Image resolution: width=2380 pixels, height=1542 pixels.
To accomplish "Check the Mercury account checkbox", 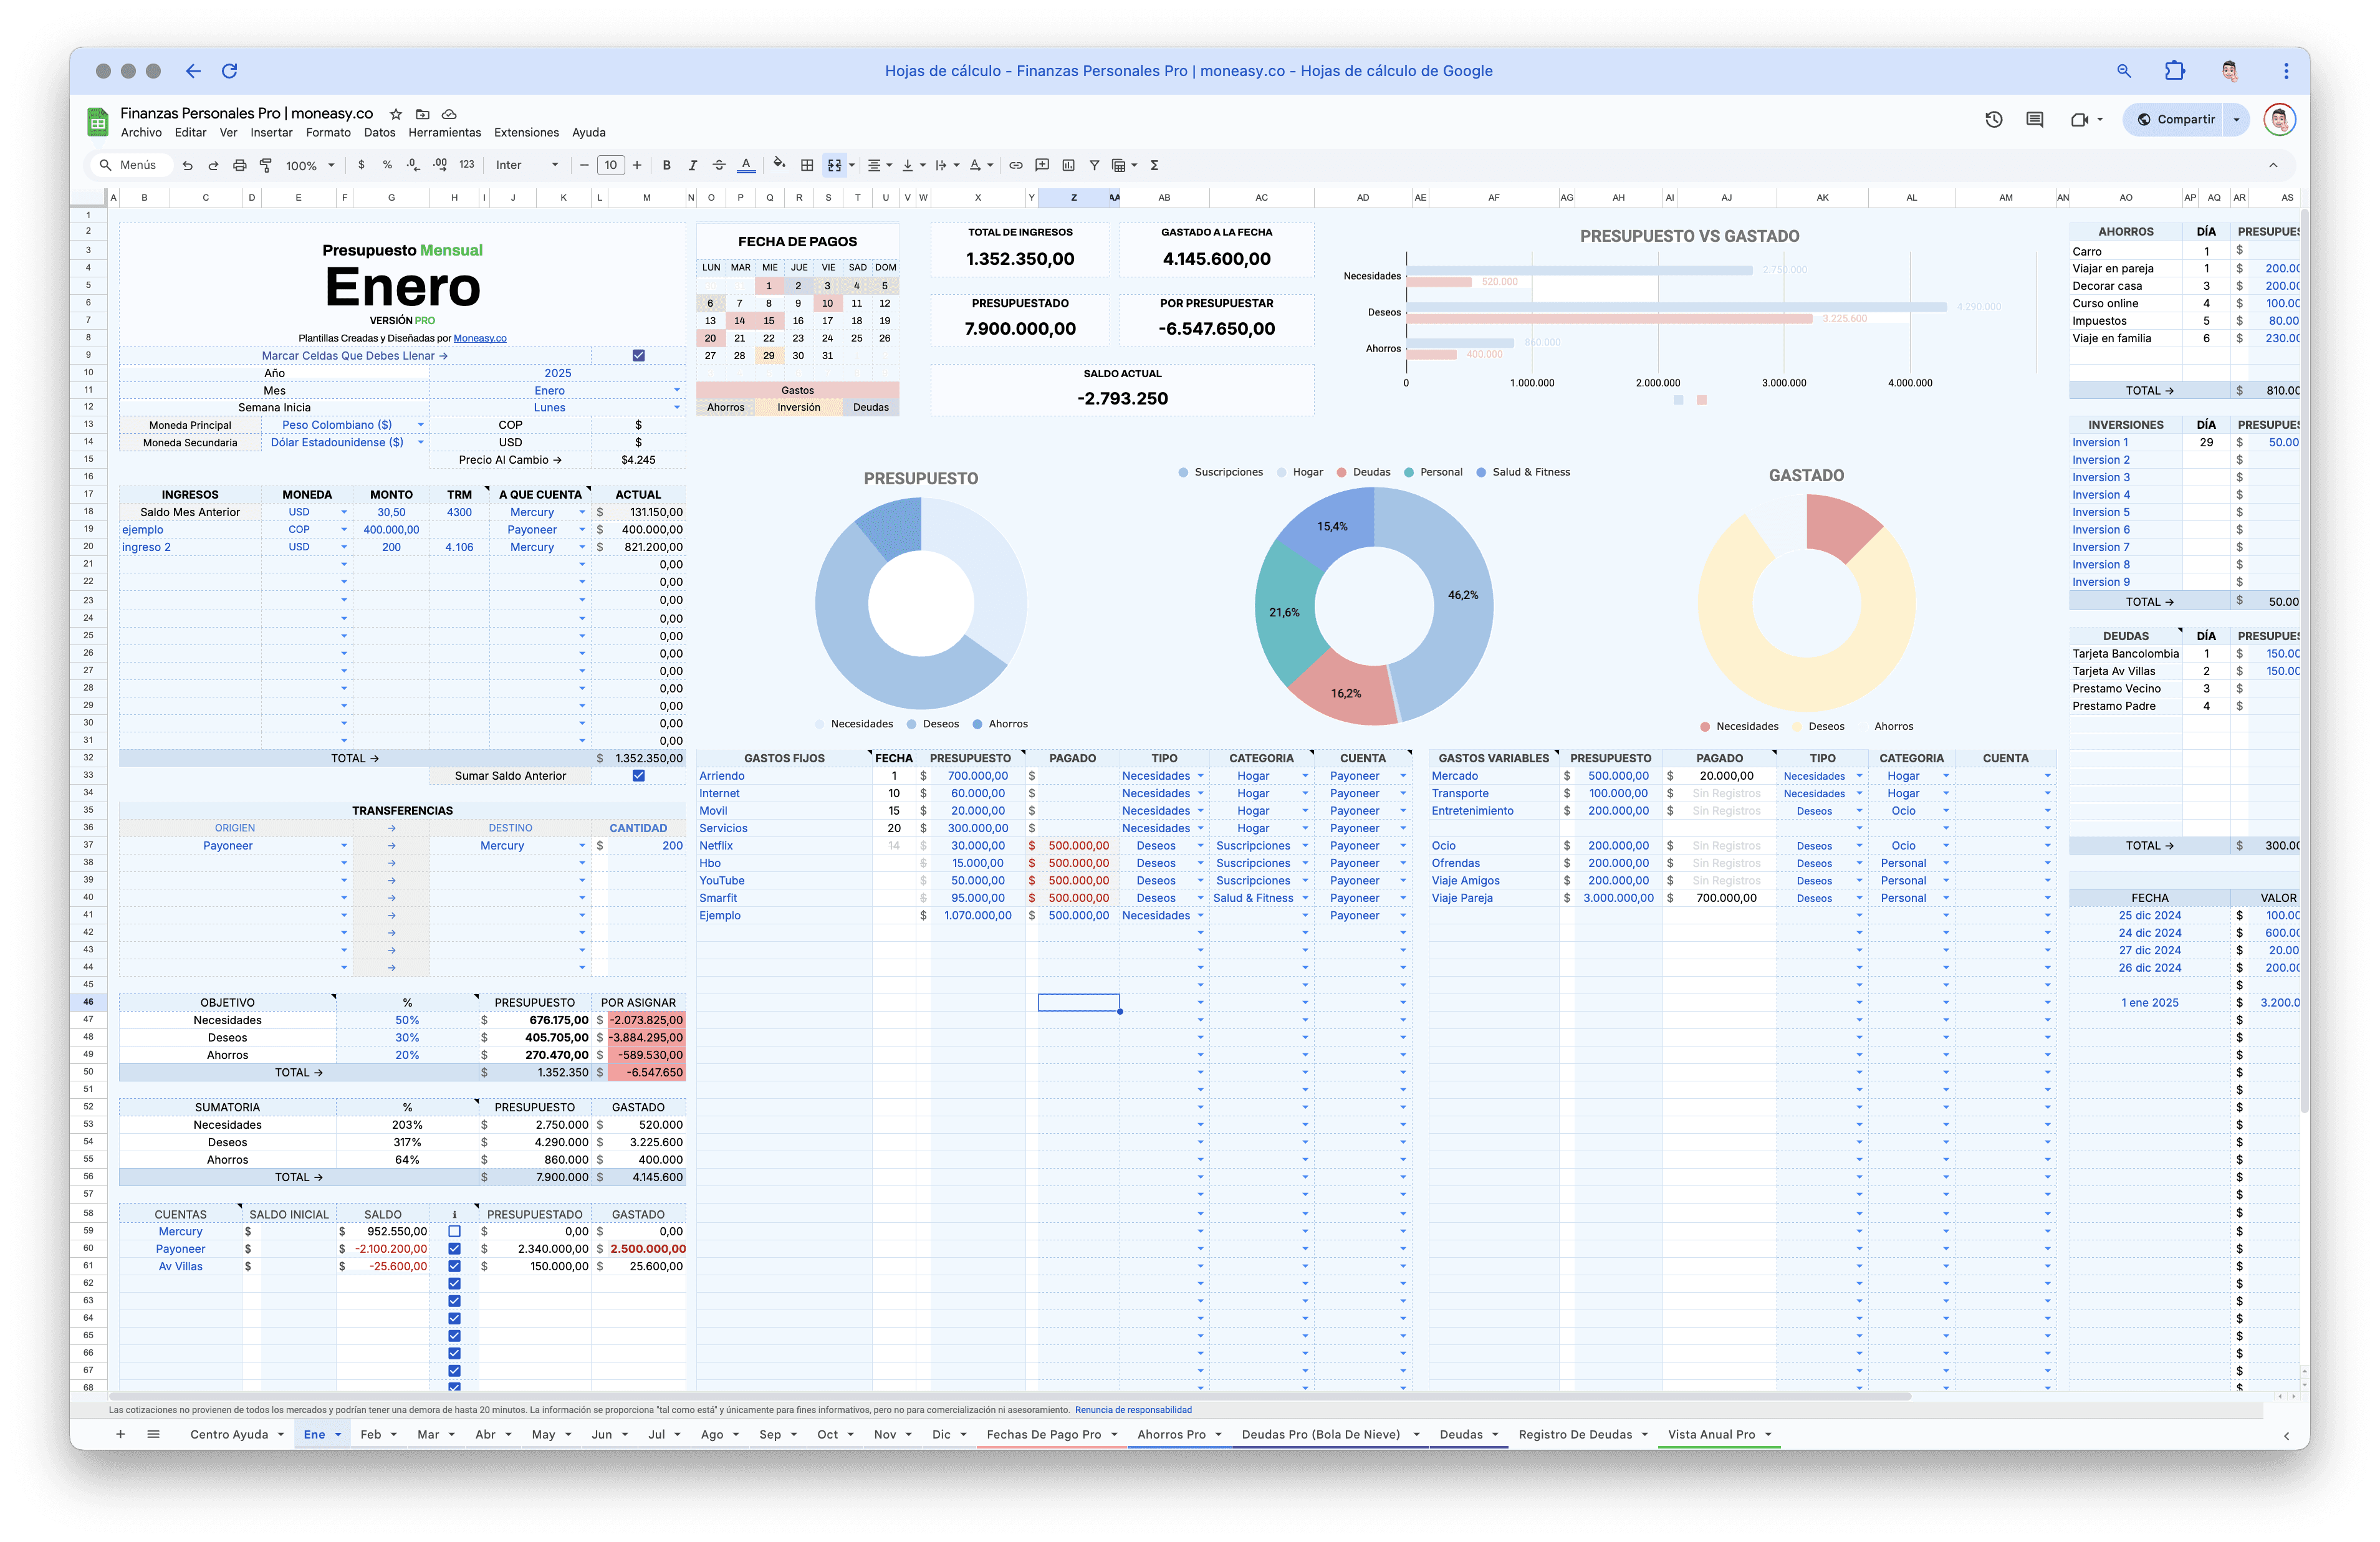I will tap(454, 1232).
